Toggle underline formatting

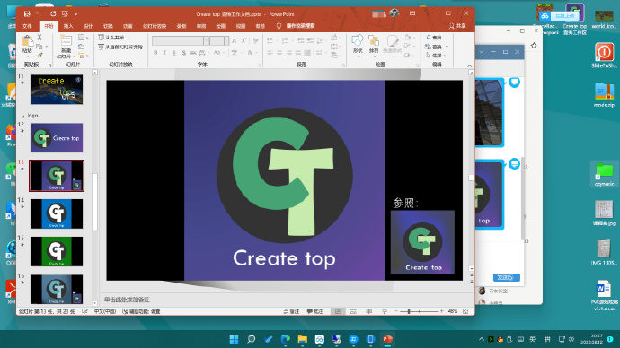[x=174, y=53]
